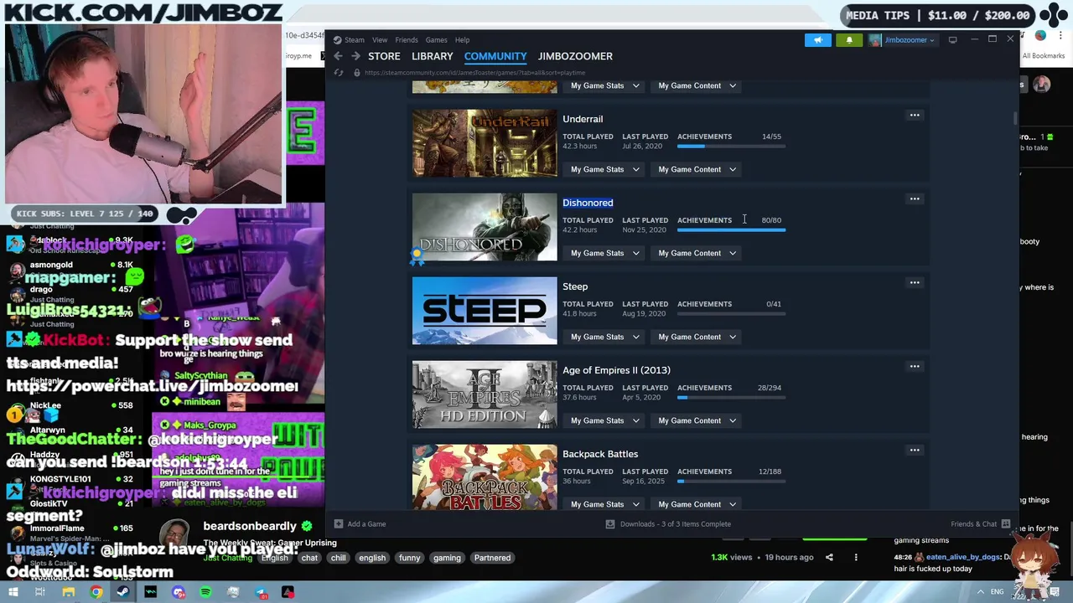Click the Add a Game plus icon
Screen dimensions: 1073x603
[339, 523]
